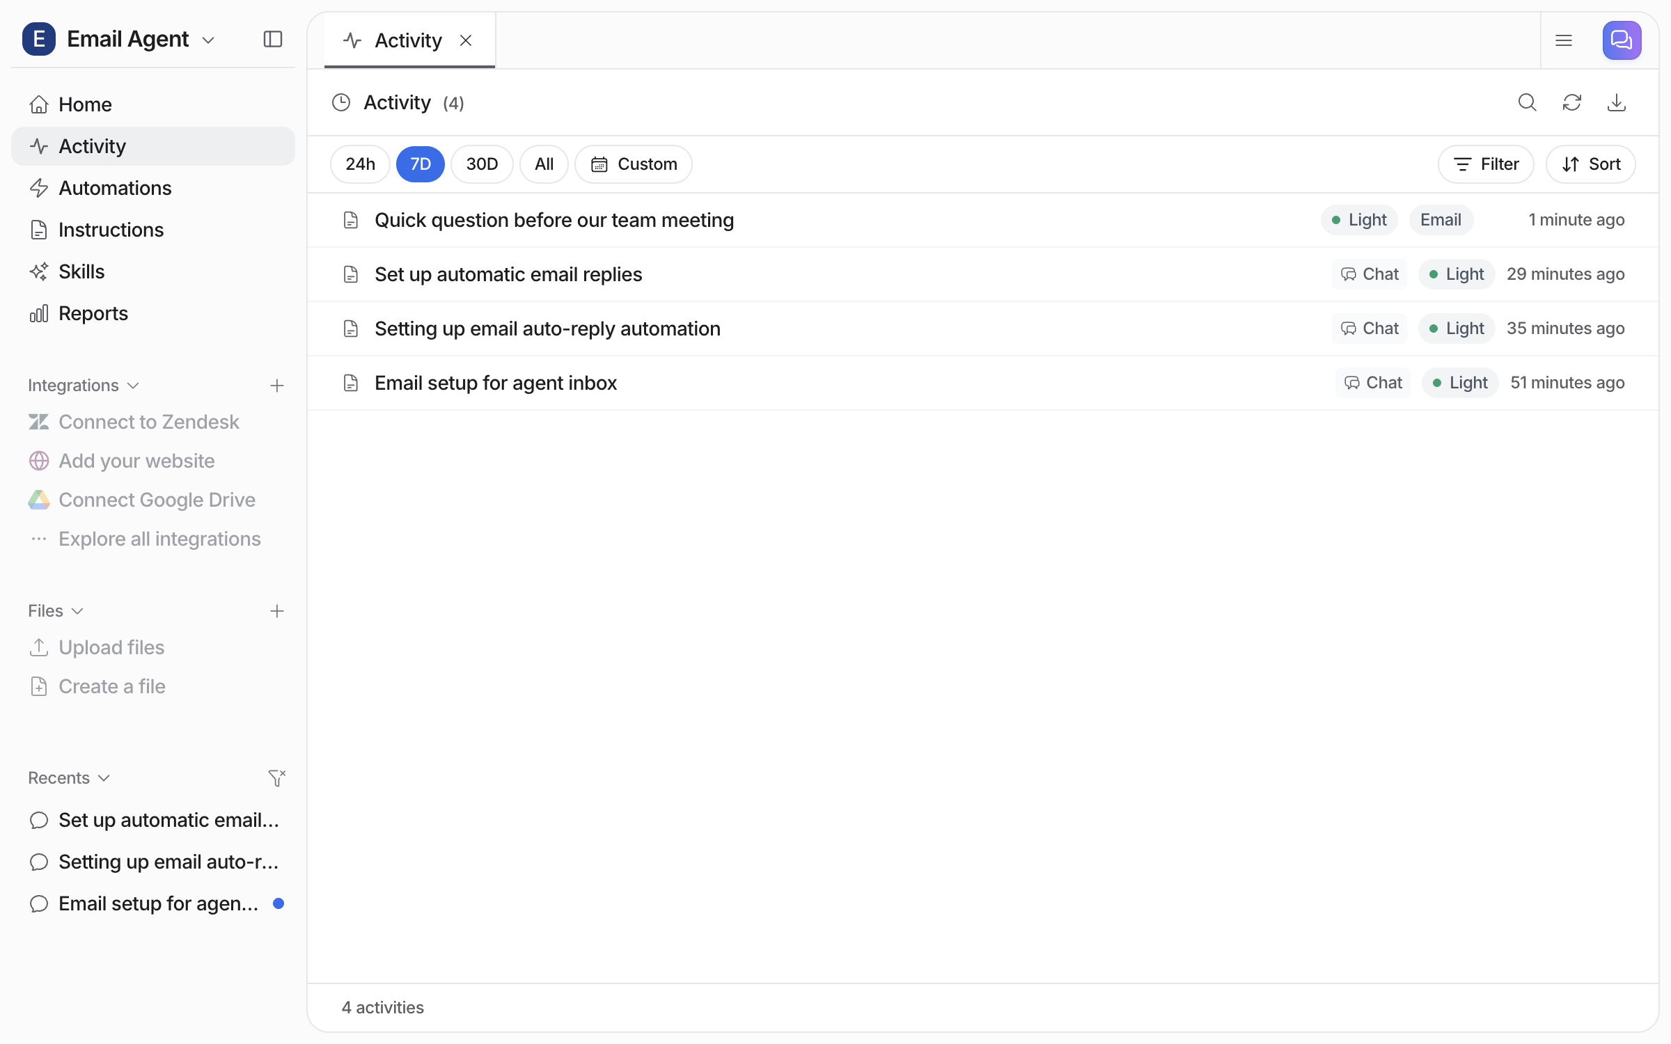Click Add your website link

[x=136, y=461]
